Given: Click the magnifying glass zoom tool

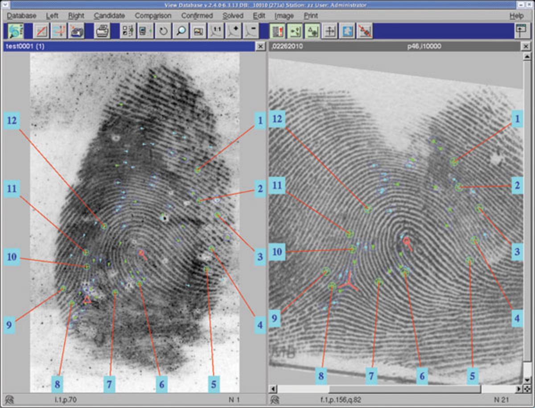Looking at the screenshot, I should click(x=181, y=32).
